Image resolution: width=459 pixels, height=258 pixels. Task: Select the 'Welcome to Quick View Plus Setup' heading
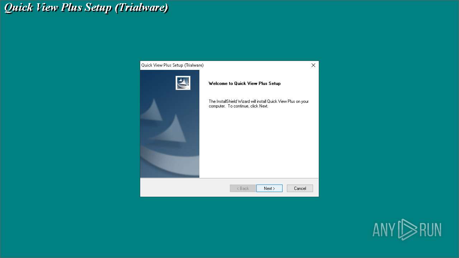tap(245, 83)
